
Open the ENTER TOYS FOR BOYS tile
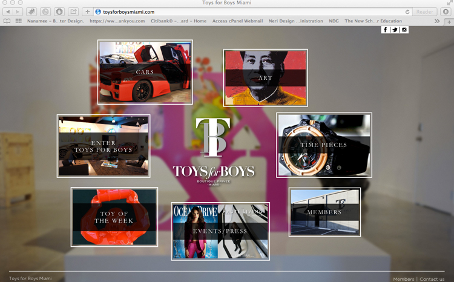tap(104, 146)
